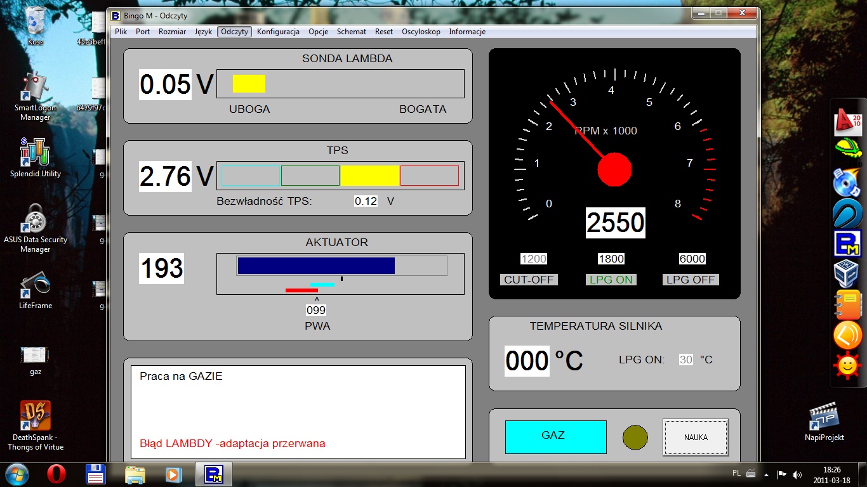Open the AutoCAD 2010 icon in side dock
The height and width of the screenshot is (487, 867).
(847, 122)
